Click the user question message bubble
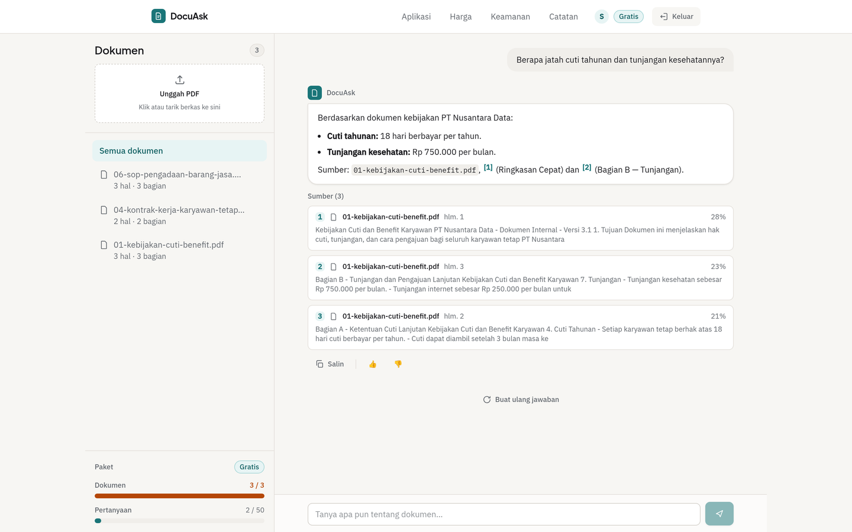 click(x=620, y=60)
